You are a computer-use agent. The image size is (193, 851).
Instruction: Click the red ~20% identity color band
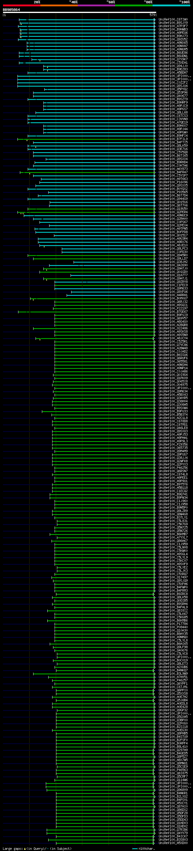pos(21,6)
